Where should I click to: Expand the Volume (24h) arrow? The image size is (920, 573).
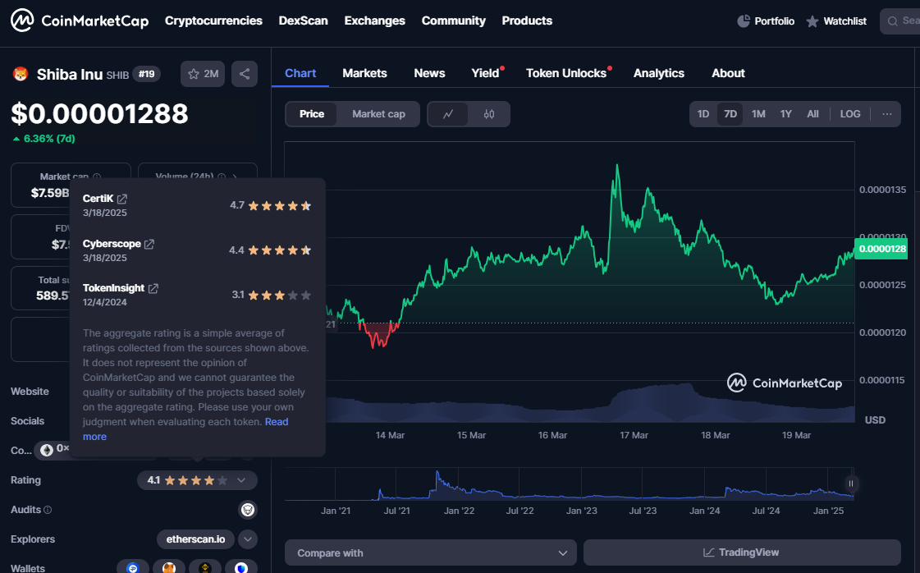click(x=235, y=176)
